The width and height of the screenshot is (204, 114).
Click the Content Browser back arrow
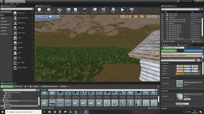point(25,86)
